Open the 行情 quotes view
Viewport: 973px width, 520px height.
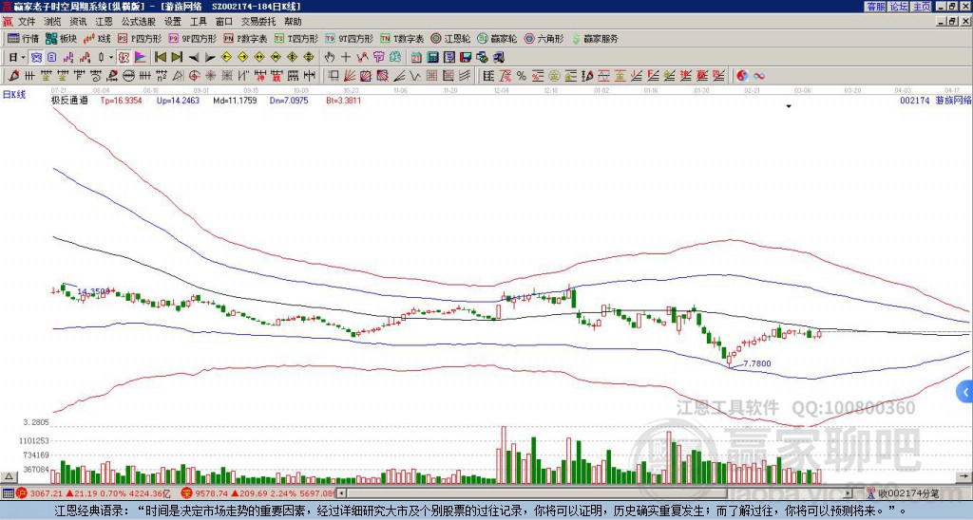(x=24, y=38)
